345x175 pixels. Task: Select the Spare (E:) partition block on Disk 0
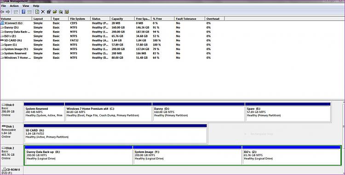point(288,112)
